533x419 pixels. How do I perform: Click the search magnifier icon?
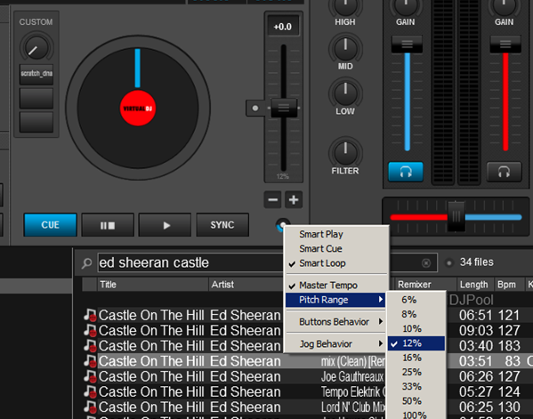87,262
